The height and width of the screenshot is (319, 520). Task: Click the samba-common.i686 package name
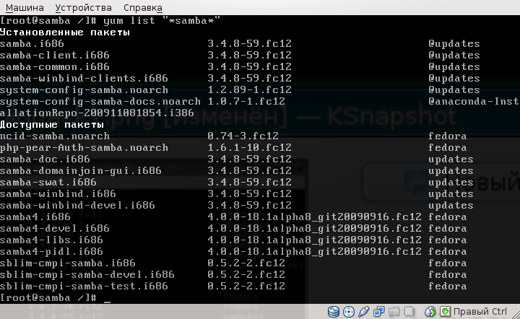(55, 67)
